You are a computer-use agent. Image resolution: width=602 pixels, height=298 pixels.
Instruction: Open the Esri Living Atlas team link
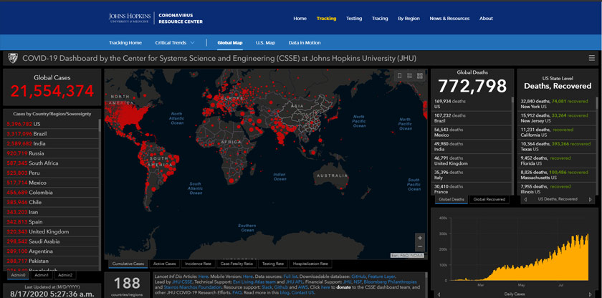click(x=255, y=282)
